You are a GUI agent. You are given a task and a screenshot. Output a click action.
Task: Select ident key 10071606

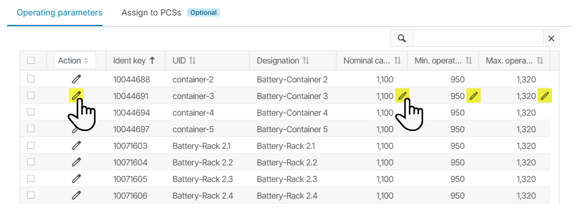point(130,196)
